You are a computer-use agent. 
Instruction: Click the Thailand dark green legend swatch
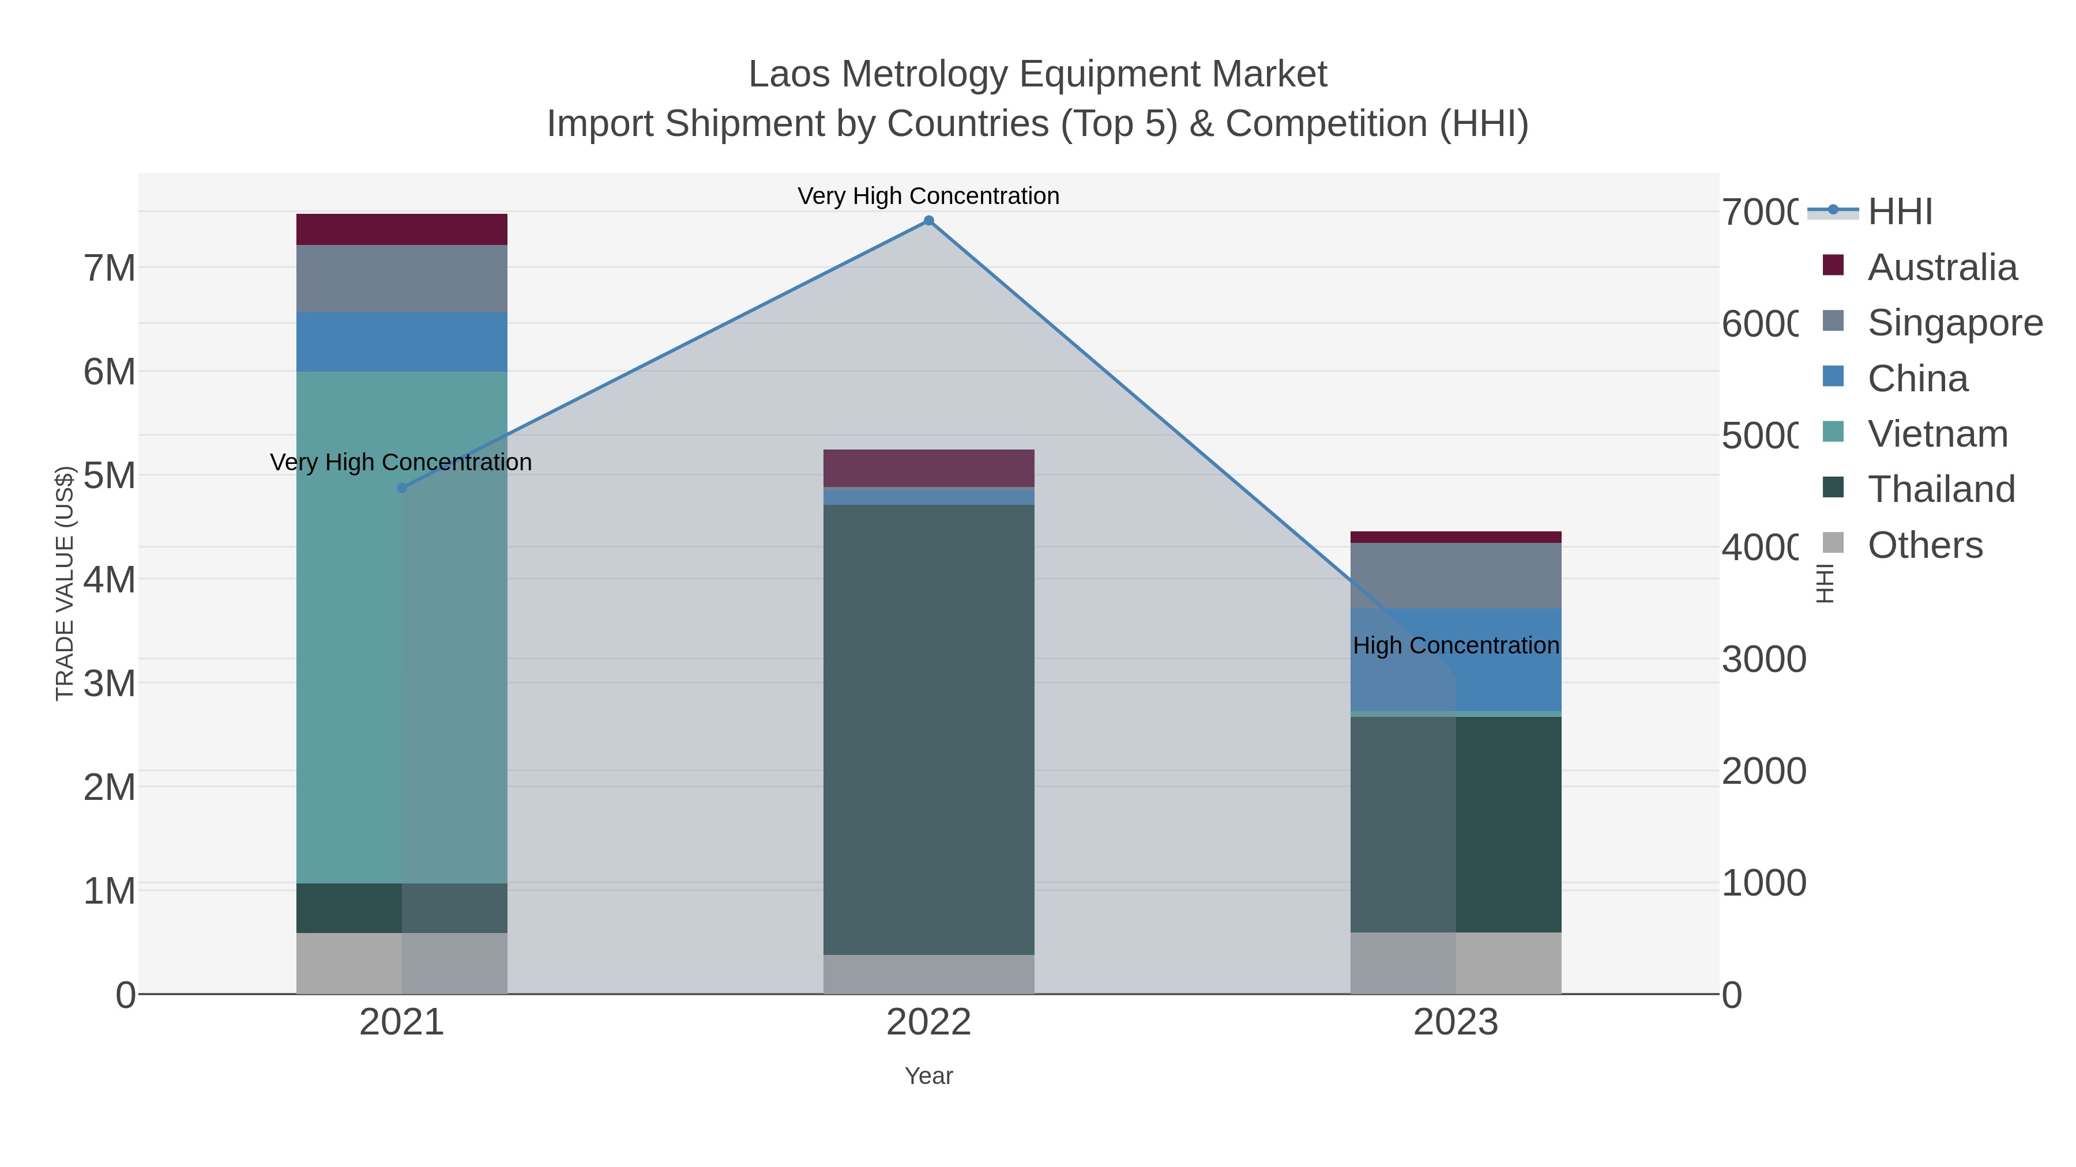[x=1833, y=487]
